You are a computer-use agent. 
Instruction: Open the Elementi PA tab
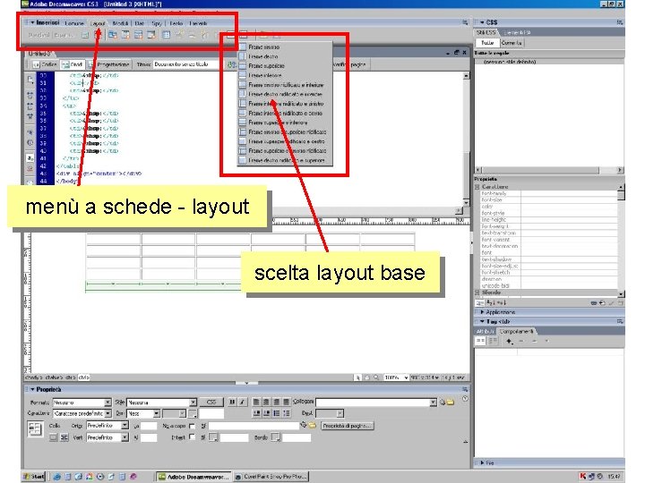coord(517,32)
